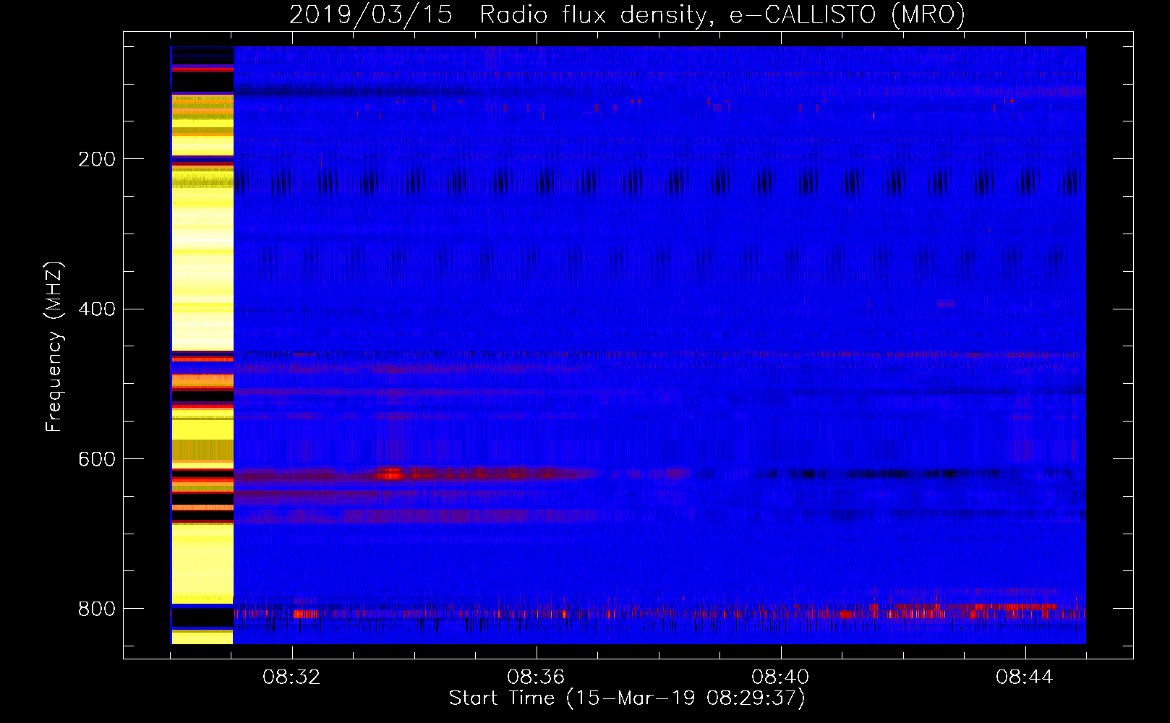1170x723 pixels.
Task: Click the 400 frequency tick label
Action: tap(97, 309)
